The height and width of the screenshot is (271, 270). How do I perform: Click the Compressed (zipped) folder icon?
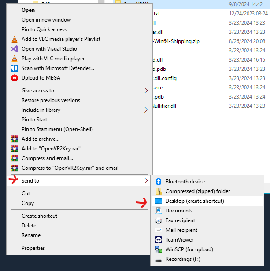coord(159,191)
